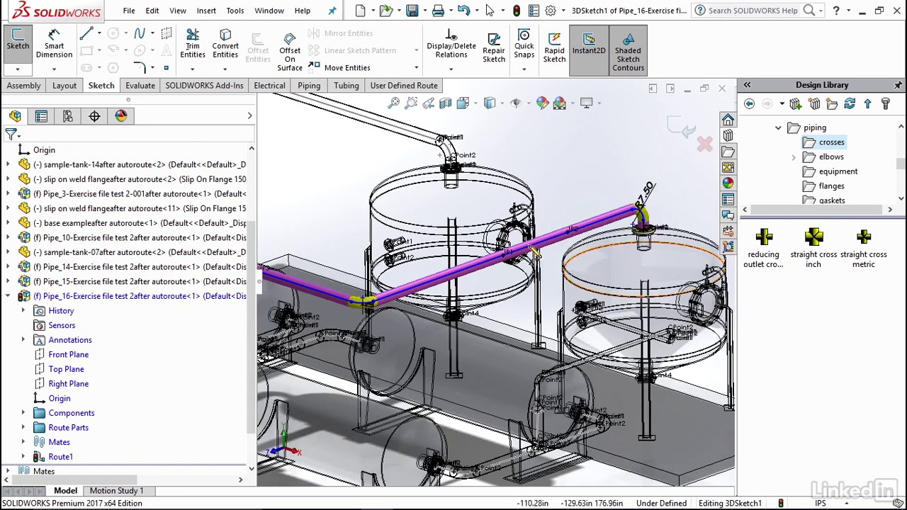This screenshot has height=510, width=907.
Task: Open dropdown under Sketch button
Action: click(x=18, y=69)
